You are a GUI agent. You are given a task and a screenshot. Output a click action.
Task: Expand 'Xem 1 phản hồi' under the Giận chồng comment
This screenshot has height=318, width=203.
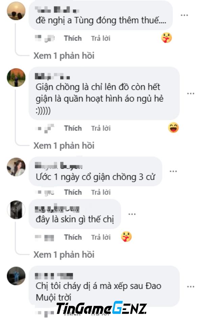64,145
